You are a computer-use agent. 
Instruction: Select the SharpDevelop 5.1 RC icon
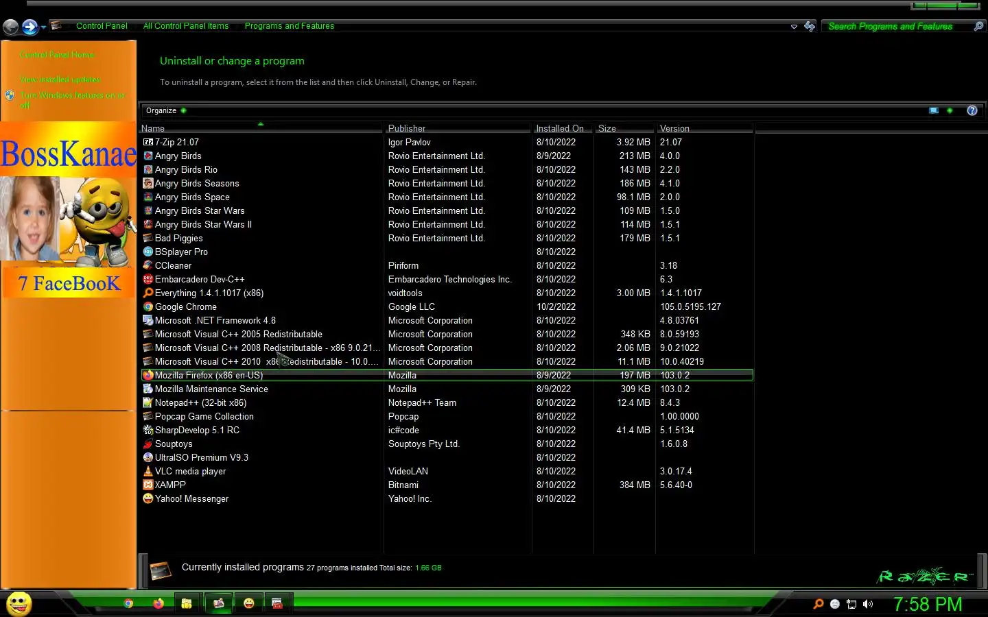(x=148, y=430)
